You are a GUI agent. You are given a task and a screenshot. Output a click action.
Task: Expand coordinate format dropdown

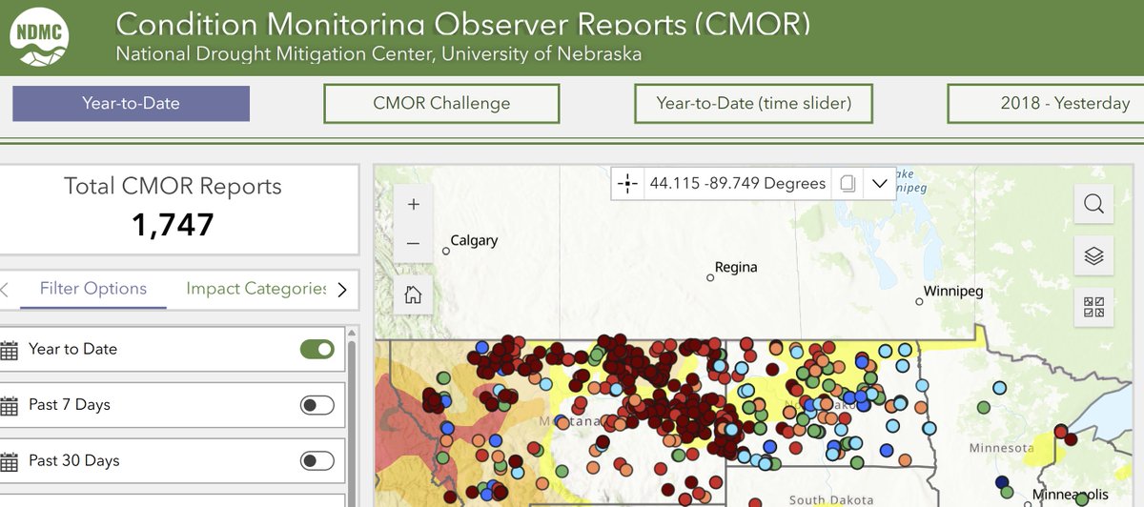click(879, 183)
